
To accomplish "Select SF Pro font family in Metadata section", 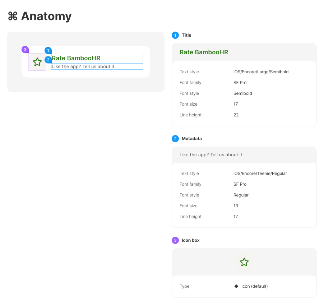I will click(240, 184).
